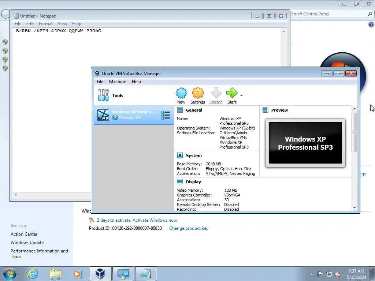This screenshot has width=375, height=281.
Task: Open Performance Information and Tools link
Action: click(x=39, y=254)
